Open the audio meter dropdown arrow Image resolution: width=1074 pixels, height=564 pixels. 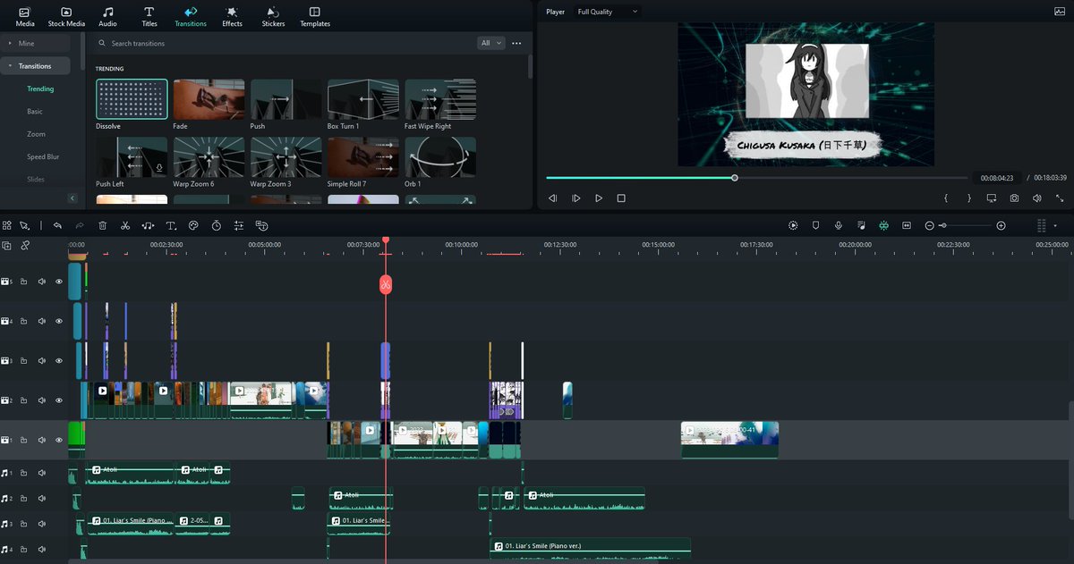(1055, 225)
